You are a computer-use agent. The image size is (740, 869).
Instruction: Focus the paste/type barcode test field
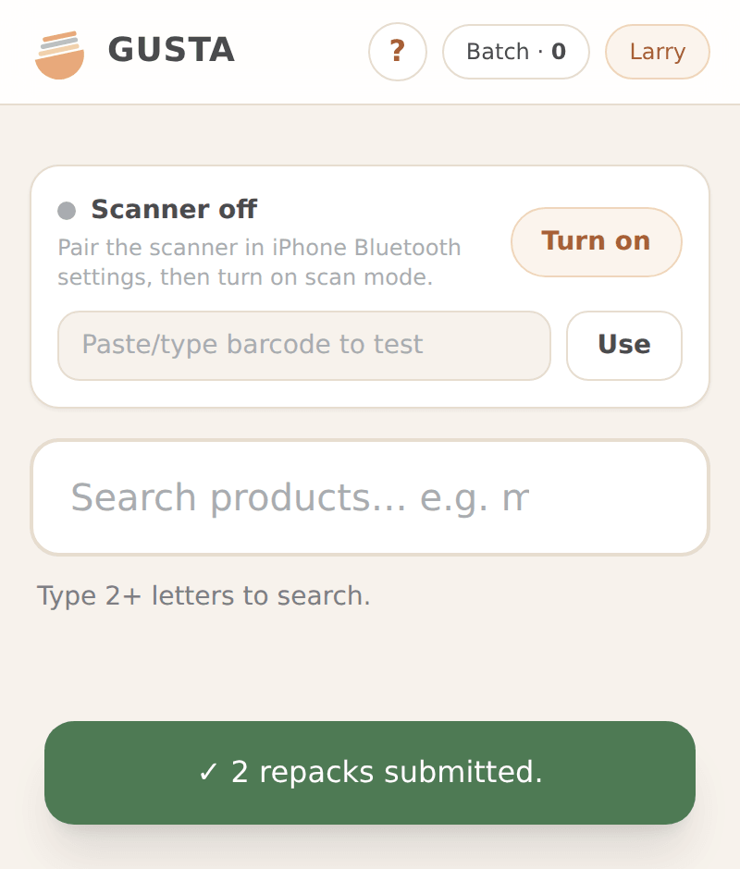[x=304, y=345]
